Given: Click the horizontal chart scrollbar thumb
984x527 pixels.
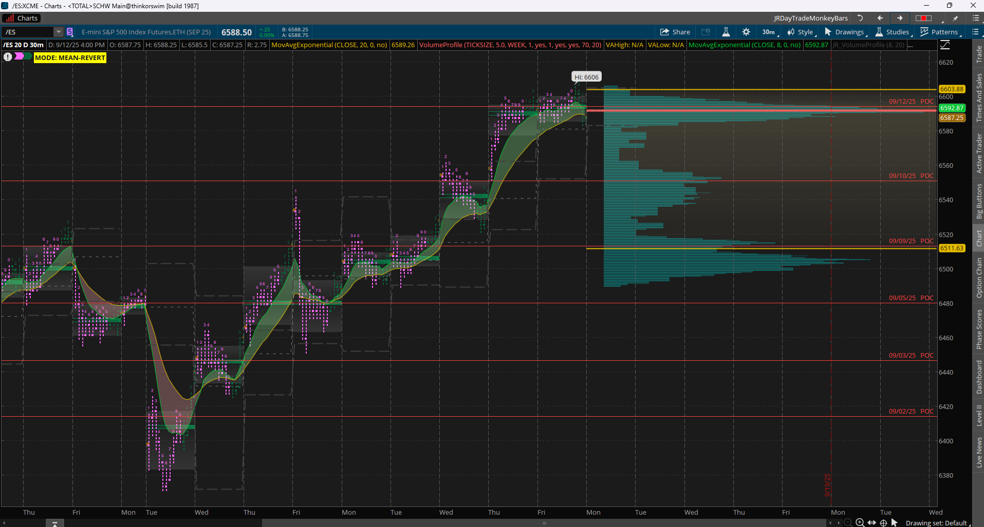Looking at the screenshot, I should (544, 523).
